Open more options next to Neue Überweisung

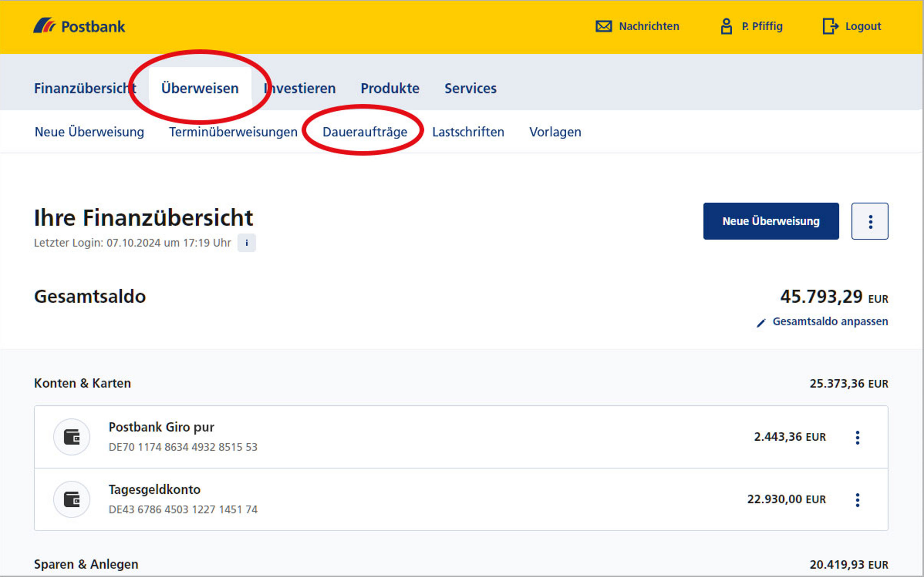click(870, 221)
